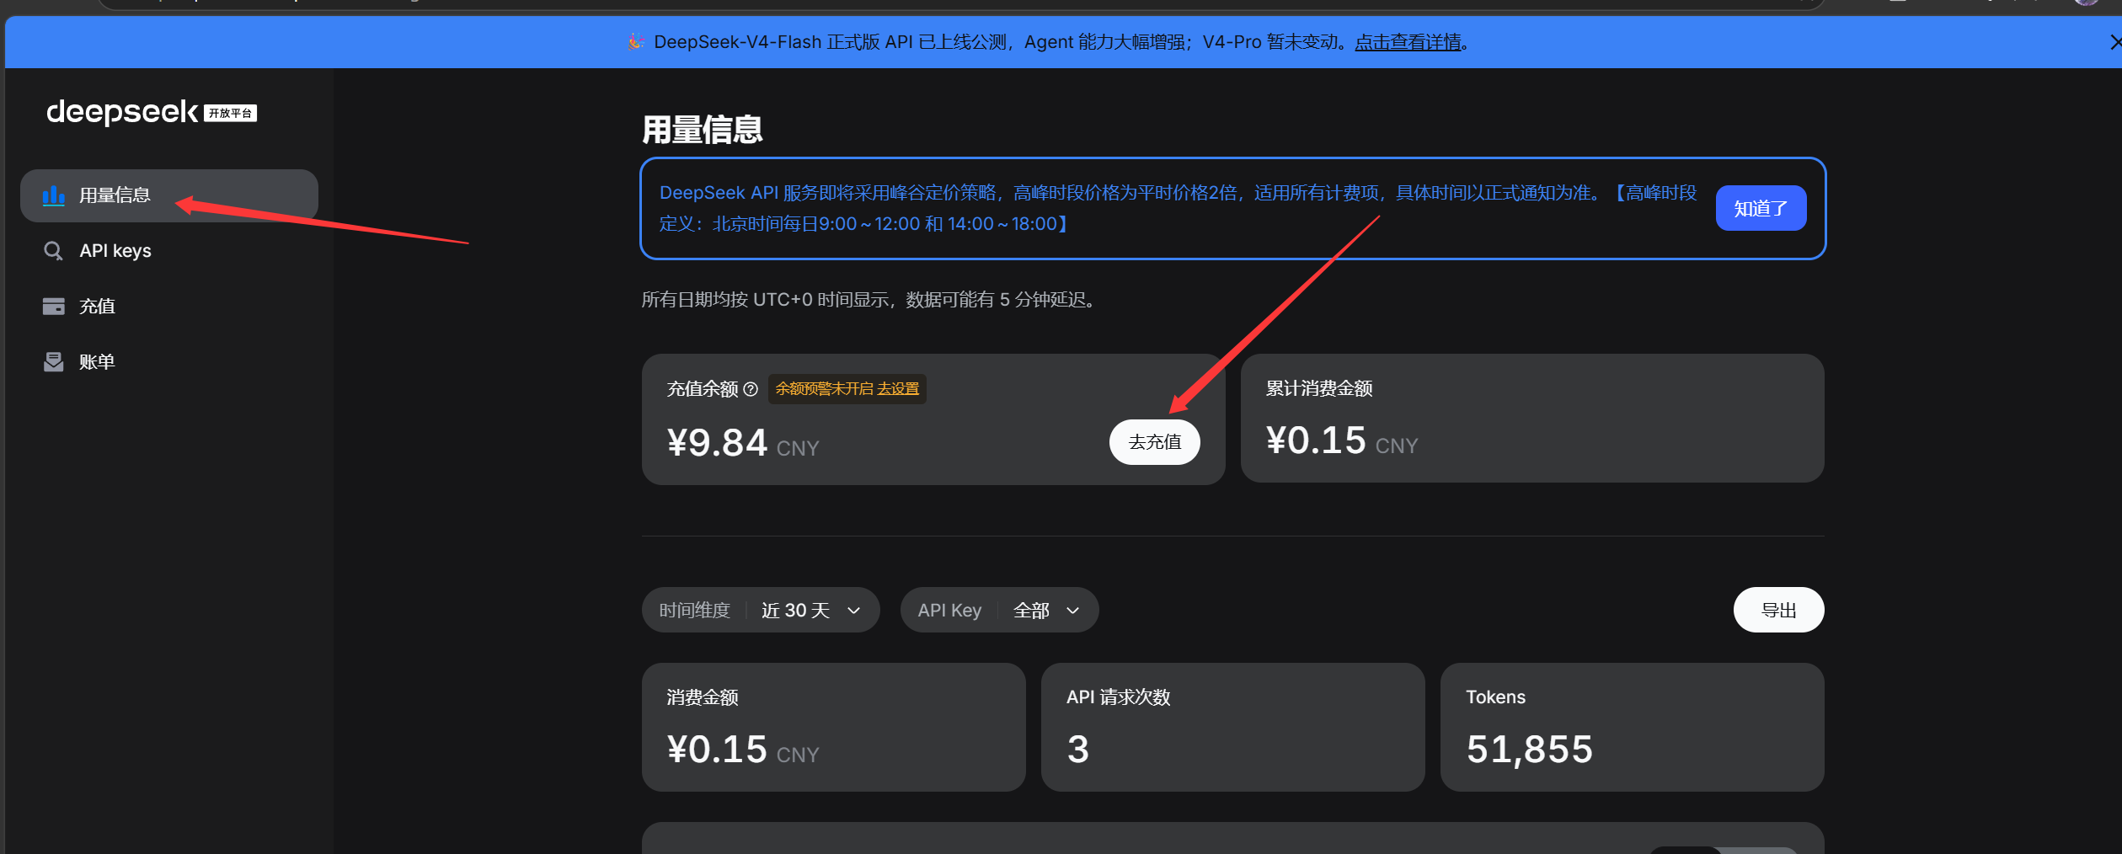This screenshot has width=2122, height=854.
Task: Click the UTC+0 time notice text
Action: [x=869, y=300]
